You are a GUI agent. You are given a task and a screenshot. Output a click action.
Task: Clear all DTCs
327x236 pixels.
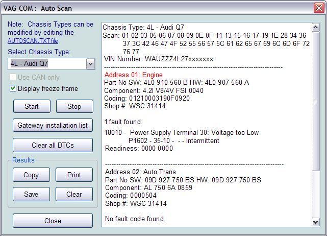tap(53, 145)
